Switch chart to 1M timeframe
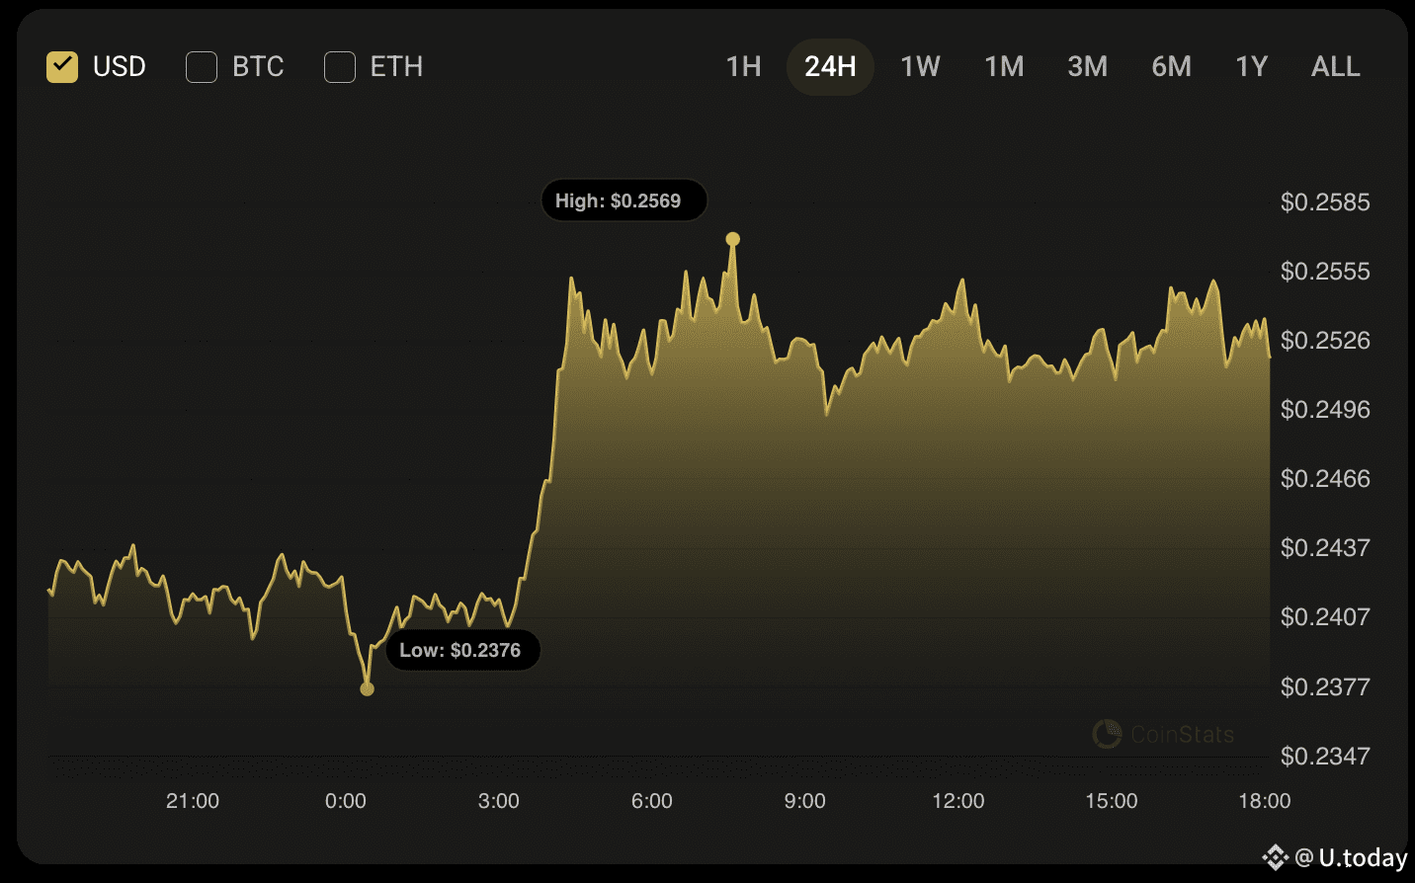Image resolution: width=1415 pixels, height=883 pixels. tap(1004, 67)
